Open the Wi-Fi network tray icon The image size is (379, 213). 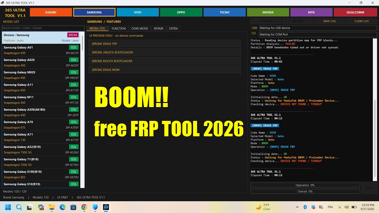(x=340, y=207)
